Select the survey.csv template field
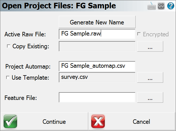The height and width of the screenshot is (131, 176). (x=97, y=77)
